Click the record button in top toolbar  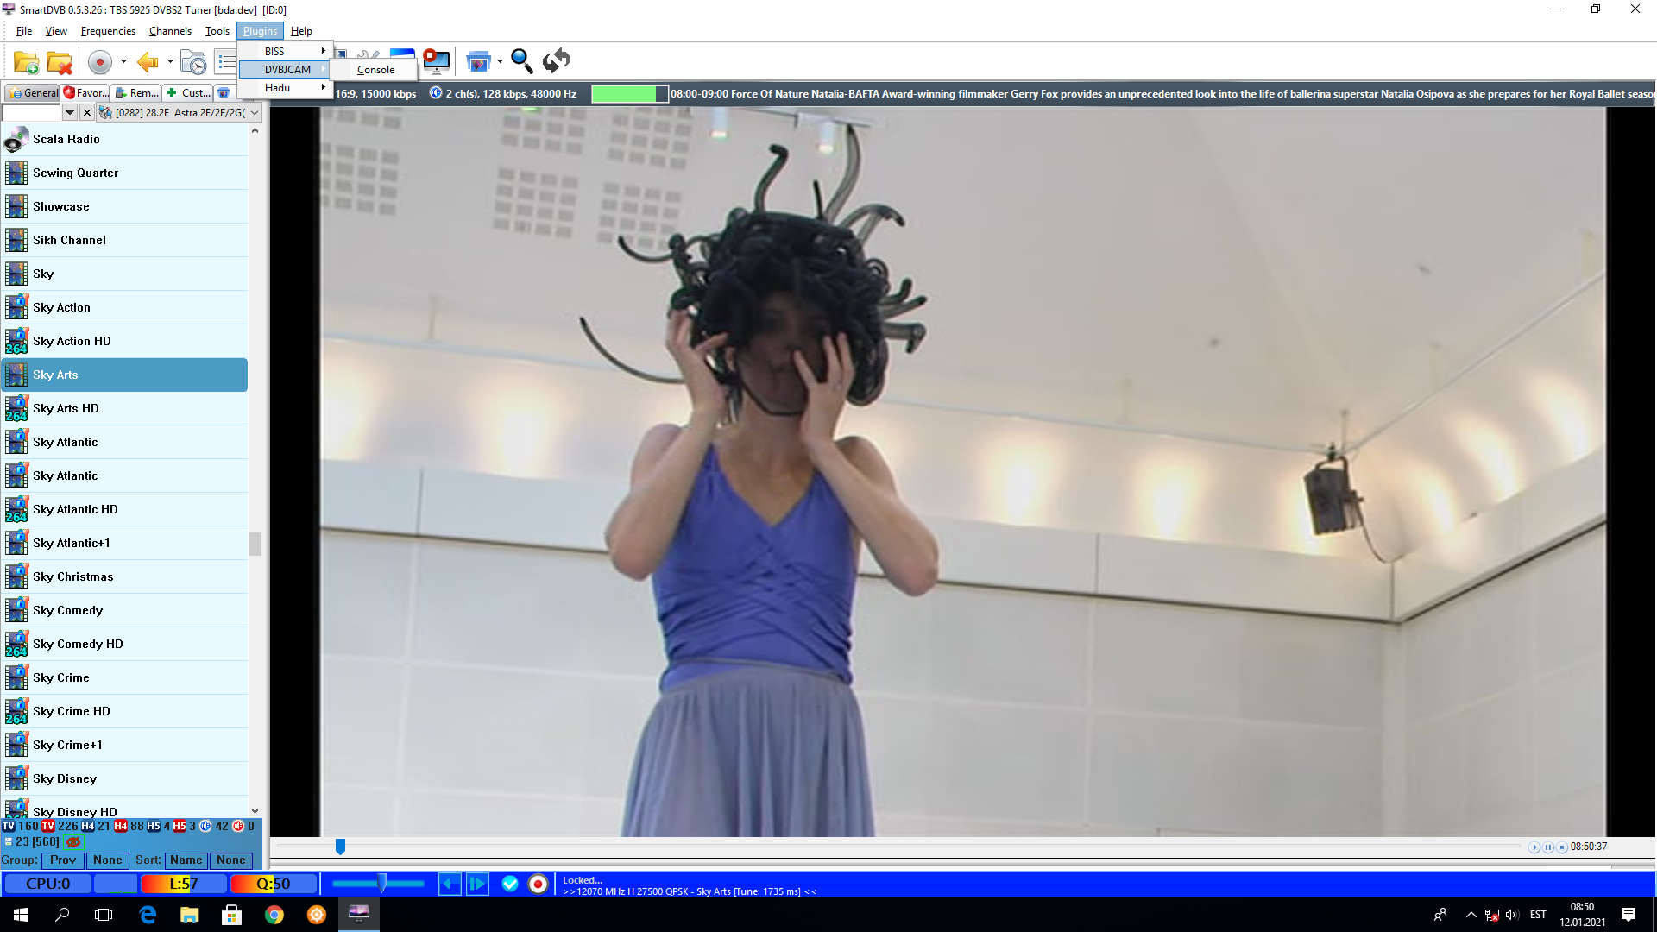(x=100, y=62)
